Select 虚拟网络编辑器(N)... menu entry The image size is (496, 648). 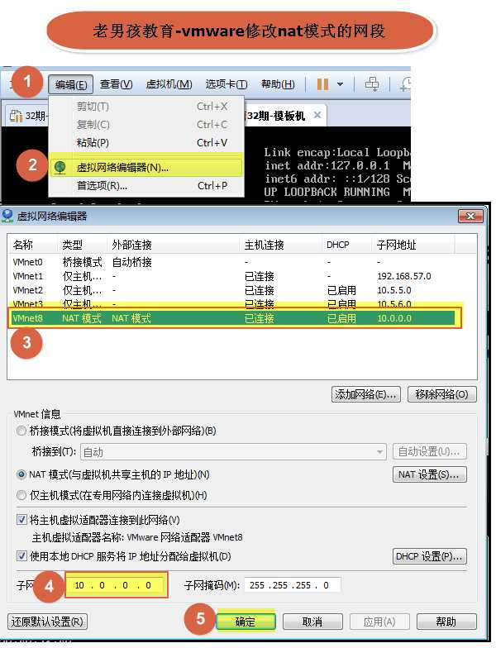145,167
